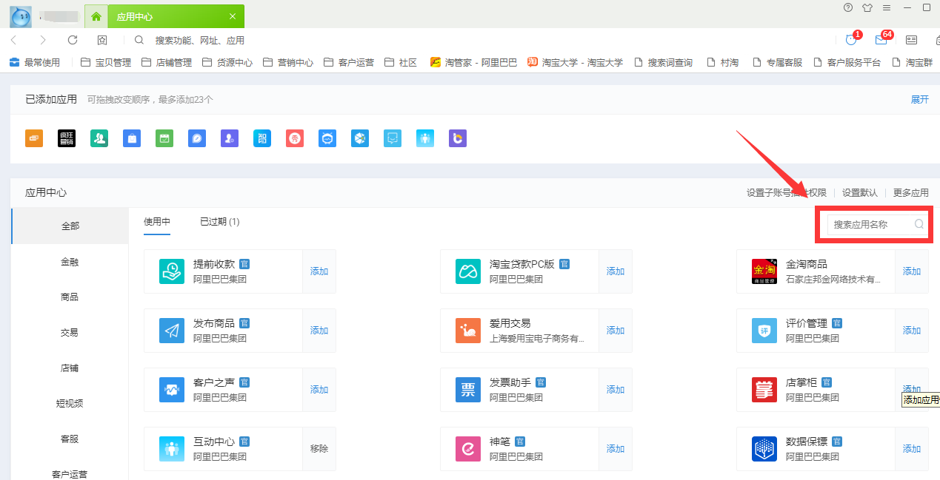This screenshot has width=940, height=480.
Task: Click the help question-mark icon
Action: point(848,7)
